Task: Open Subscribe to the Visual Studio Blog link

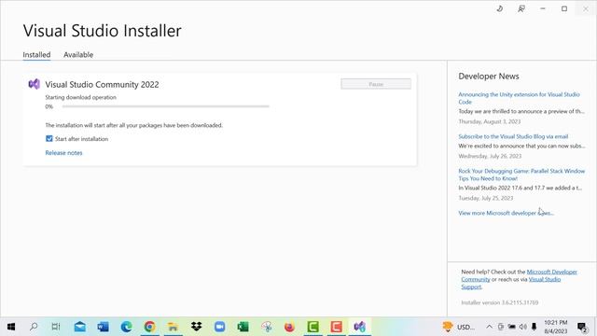Action: [x=513, y=136]
